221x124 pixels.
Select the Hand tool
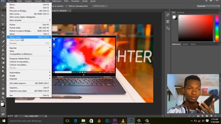coord(3,93)
